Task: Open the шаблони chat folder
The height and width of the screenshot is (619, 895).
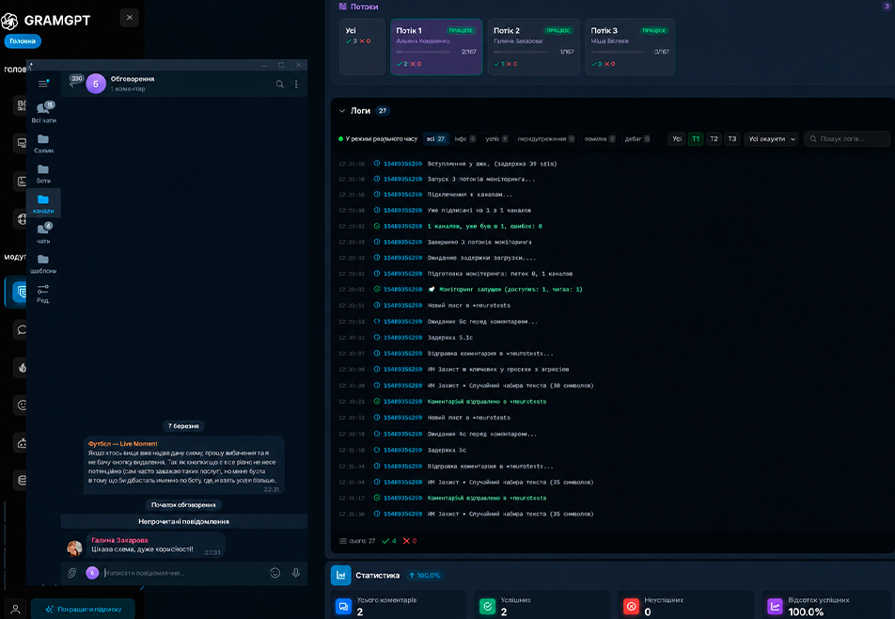Action: (x=43, y=263)
